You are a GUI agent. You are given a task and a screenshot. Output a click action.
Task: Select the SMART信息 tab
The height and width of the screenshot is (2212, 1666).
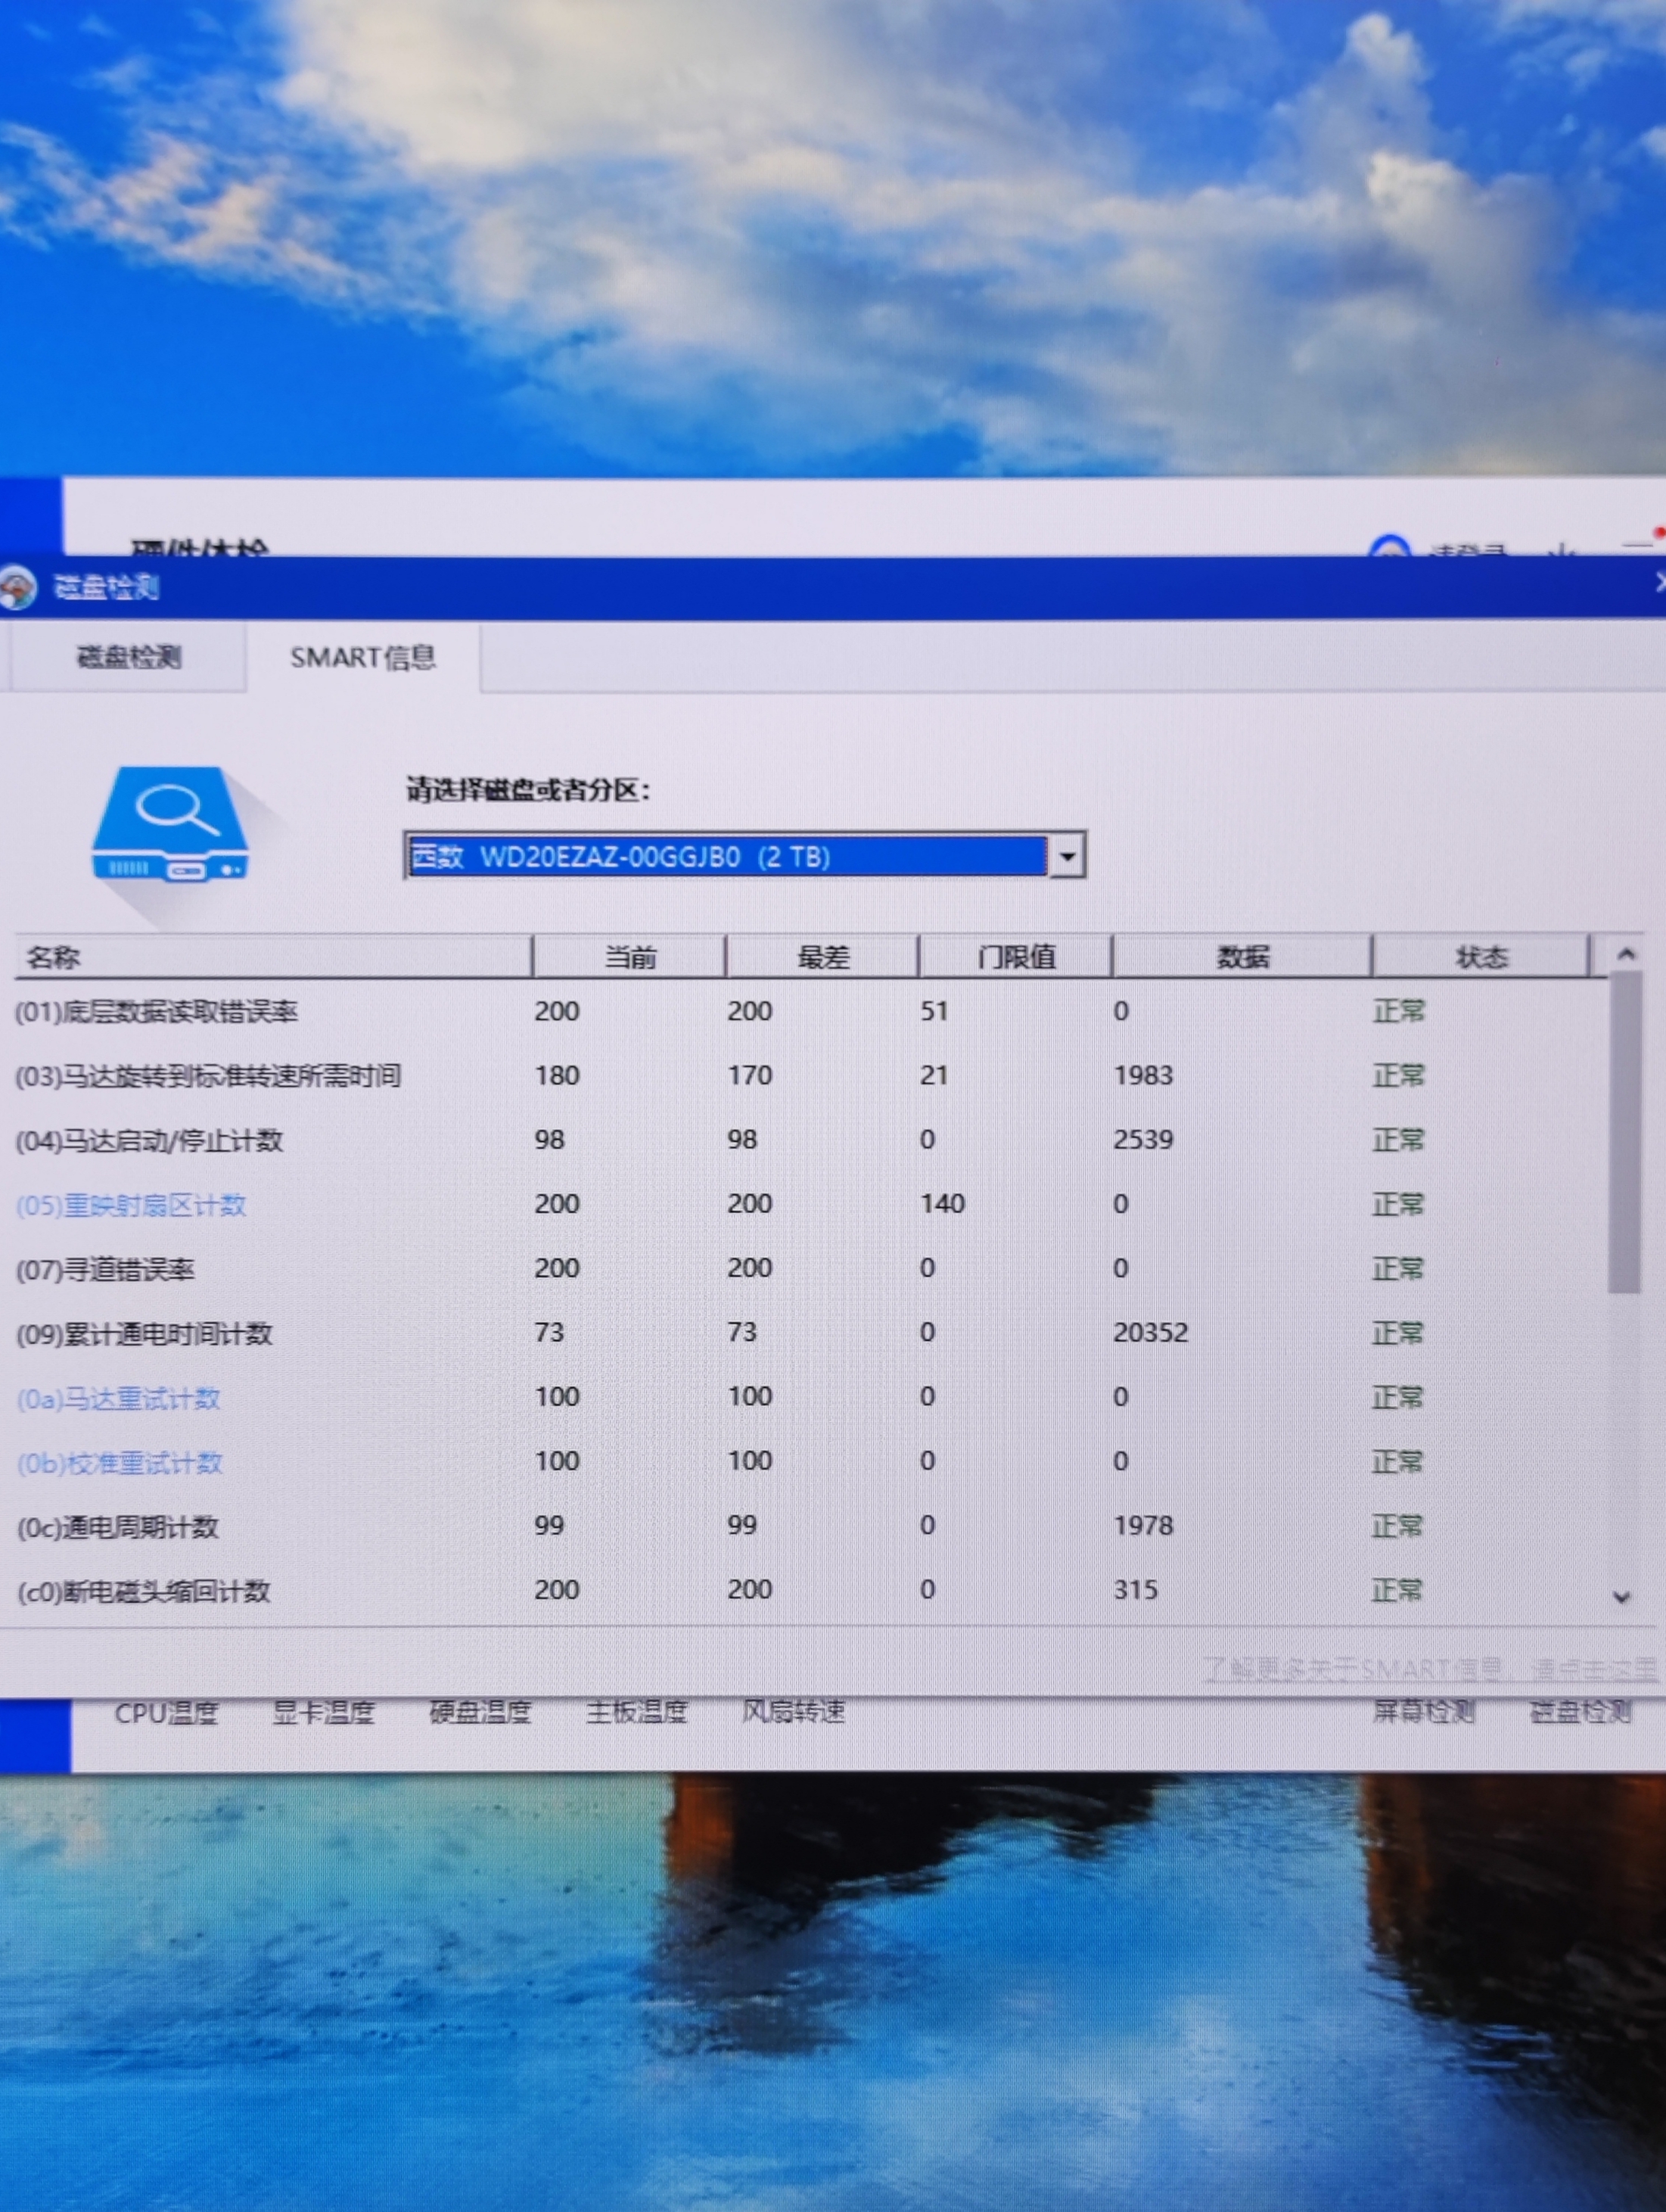pos(362,657)
